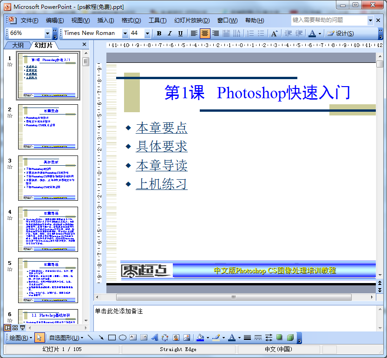Insert diagram or organization chart

(165, 338)
